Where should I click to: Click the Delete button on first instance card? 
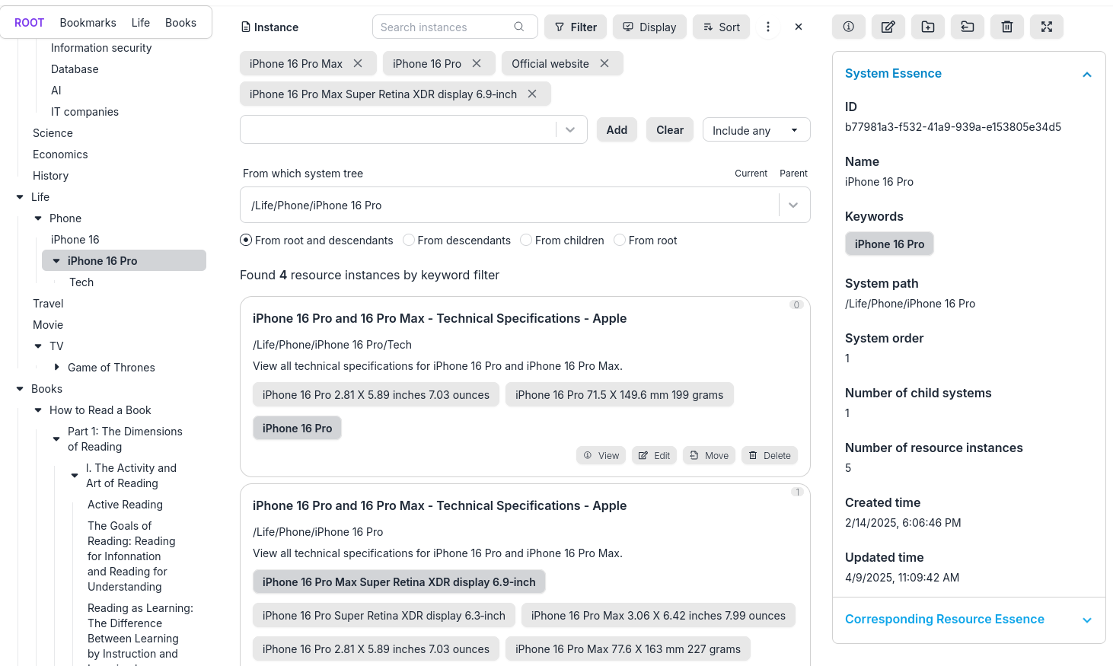coord(770,455)
